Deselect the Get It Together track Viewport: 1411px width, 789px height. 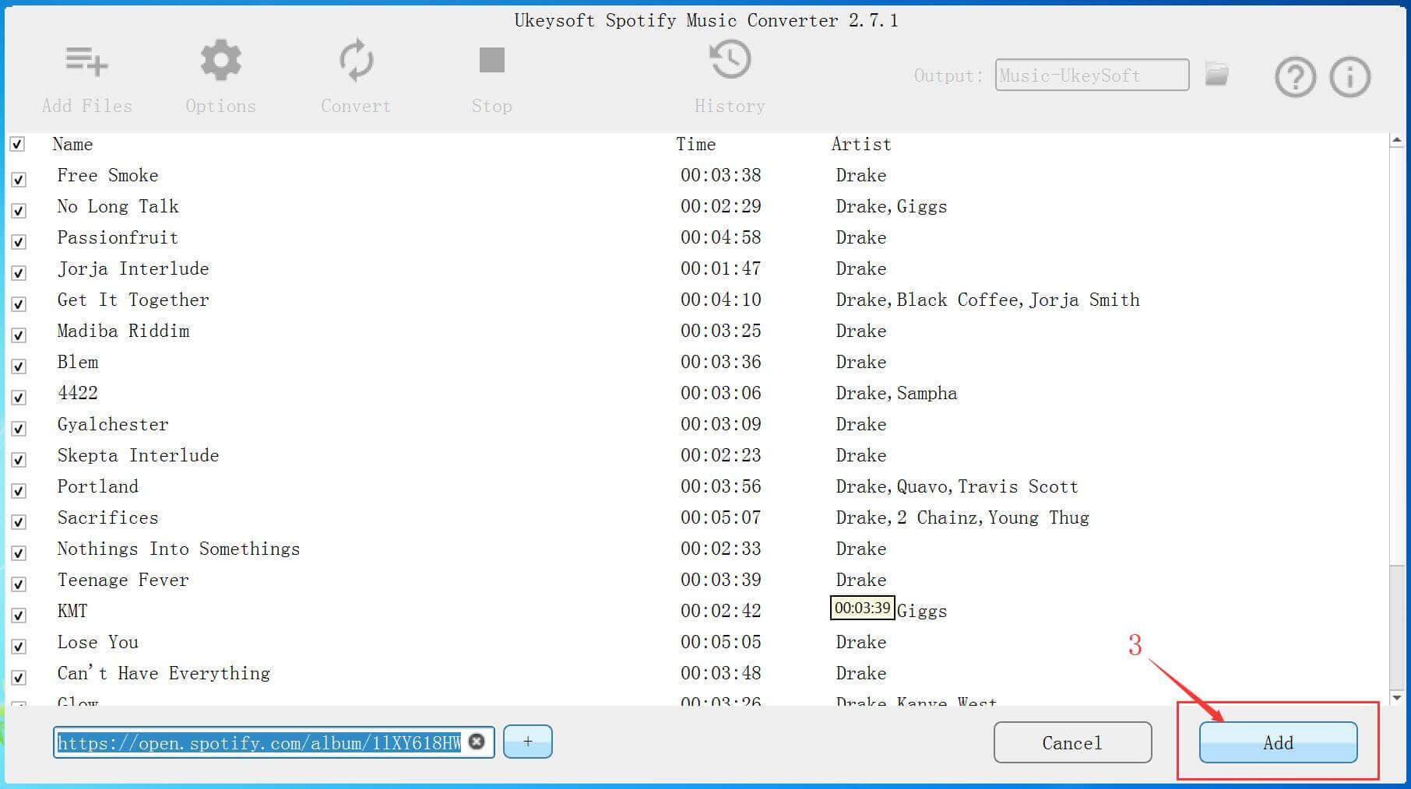tap(19, 303)
